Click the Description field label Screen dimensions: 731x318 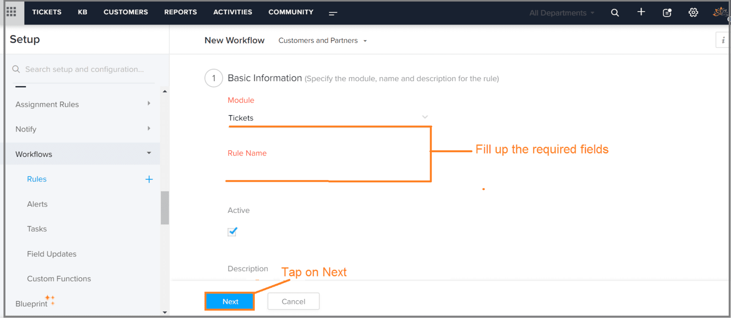tap(248, 269)
